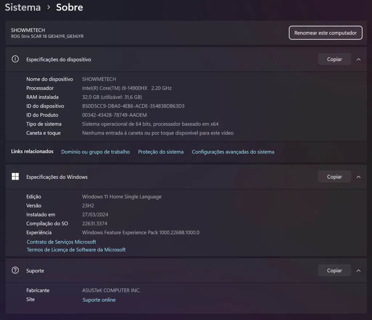Click the info icon beside Especificações do dispositivo
The width and height of the screenshot is (372, 320).
coord(15,59)
